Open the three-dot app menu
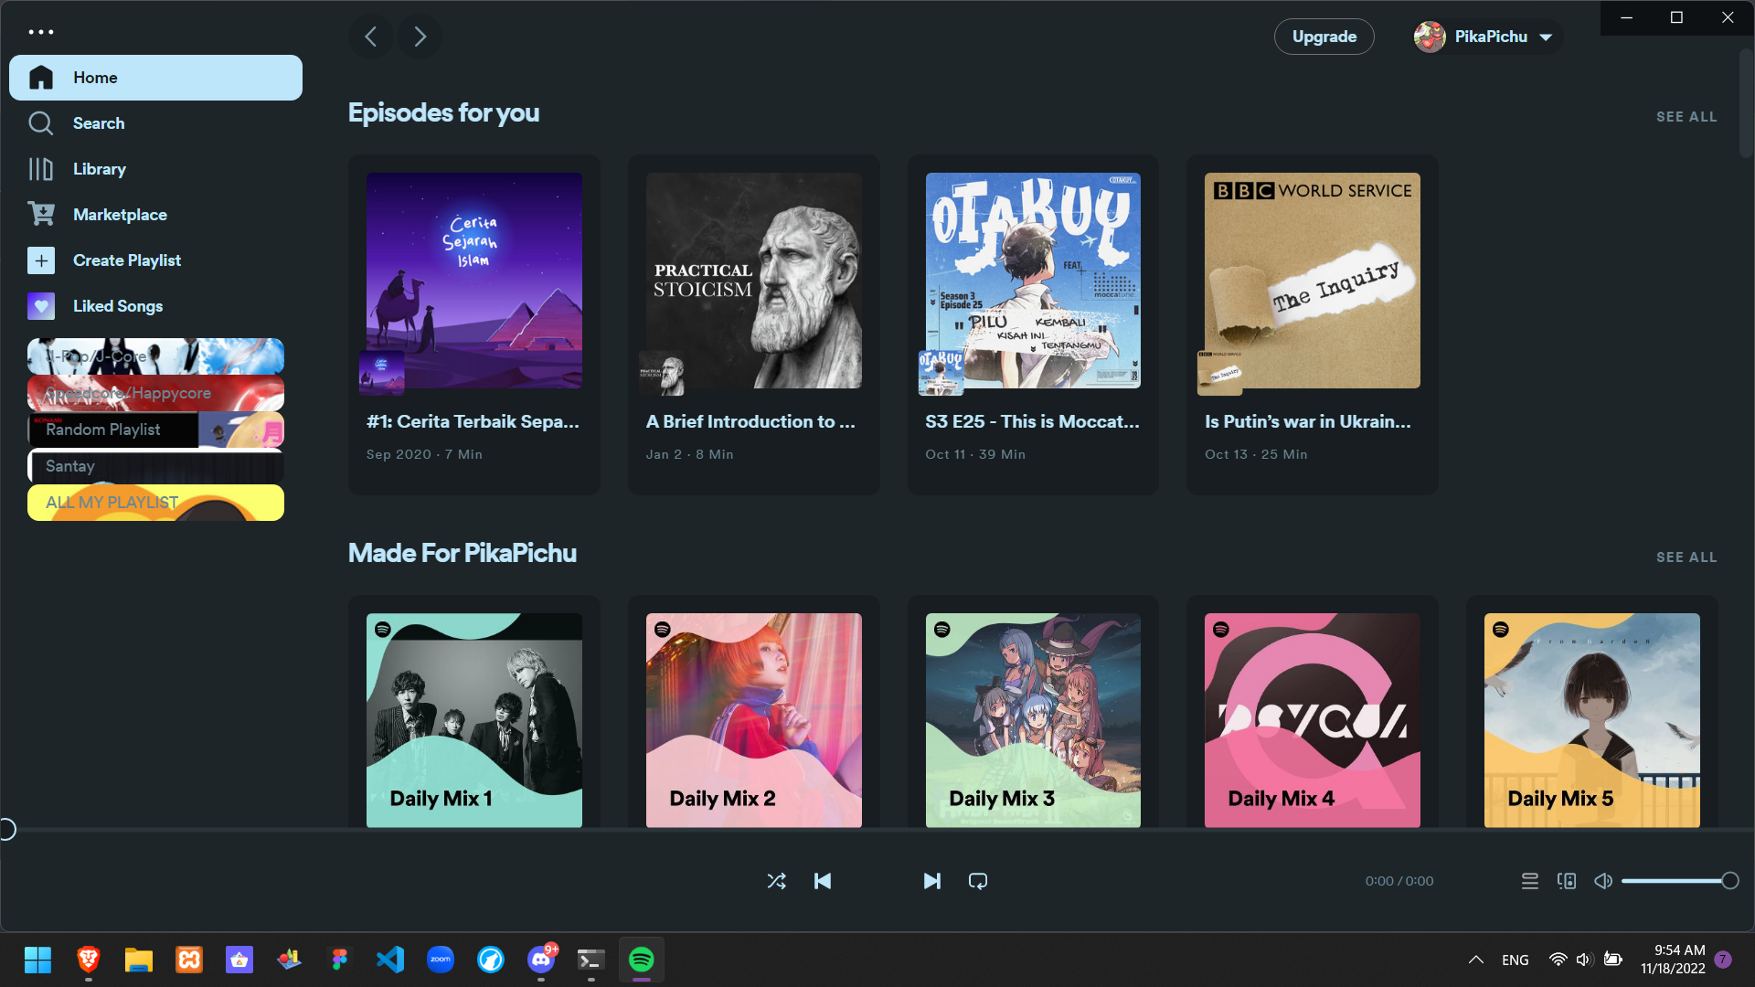The height and width of the screenshot is (987, 1755). 41,32
